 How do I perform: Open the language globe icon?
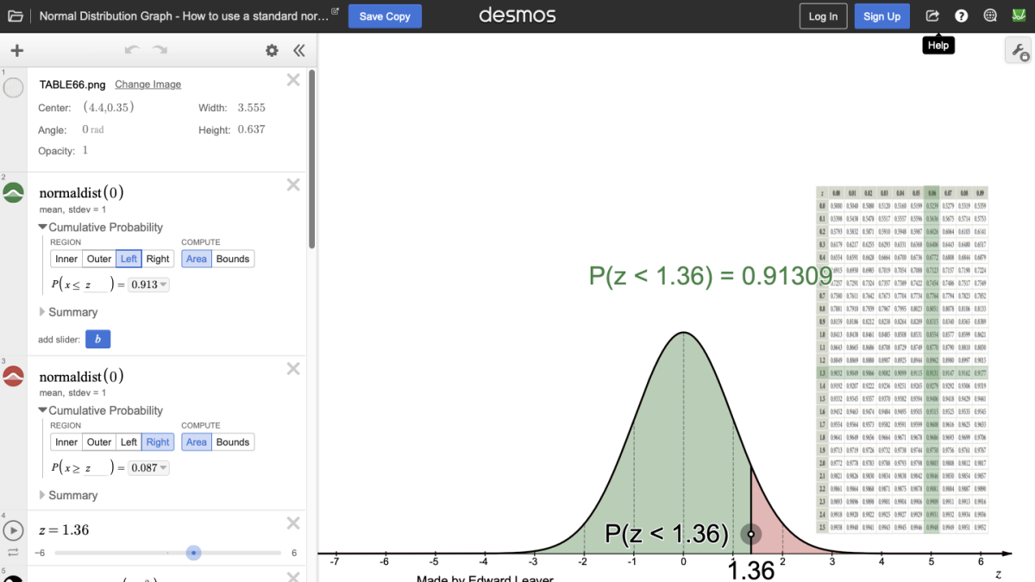tap(990, 16)
